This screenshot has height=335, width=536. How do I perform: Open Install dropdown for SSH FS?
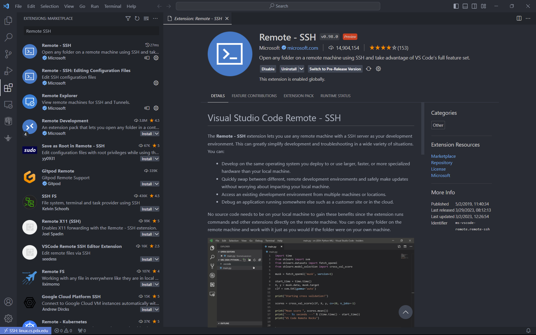tap(157, 209)
